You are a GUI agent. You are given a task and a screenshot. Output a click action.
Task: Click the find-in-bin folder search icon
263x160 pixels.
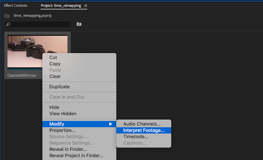click(79, 24)
